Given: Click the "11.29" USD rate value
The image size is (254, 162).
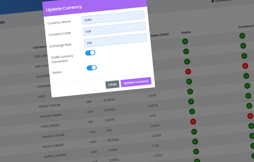Looking at the screenshot, I should (156, 146).
